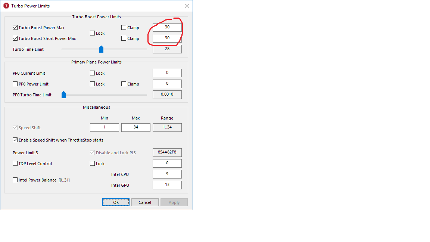Check the PP0 Power Limit checkbox
This screenshot has width=430, height=242.
click(15, 84)
